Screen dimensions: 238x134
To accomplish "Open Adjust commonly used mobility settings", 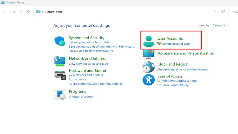I will click(95, 84).
